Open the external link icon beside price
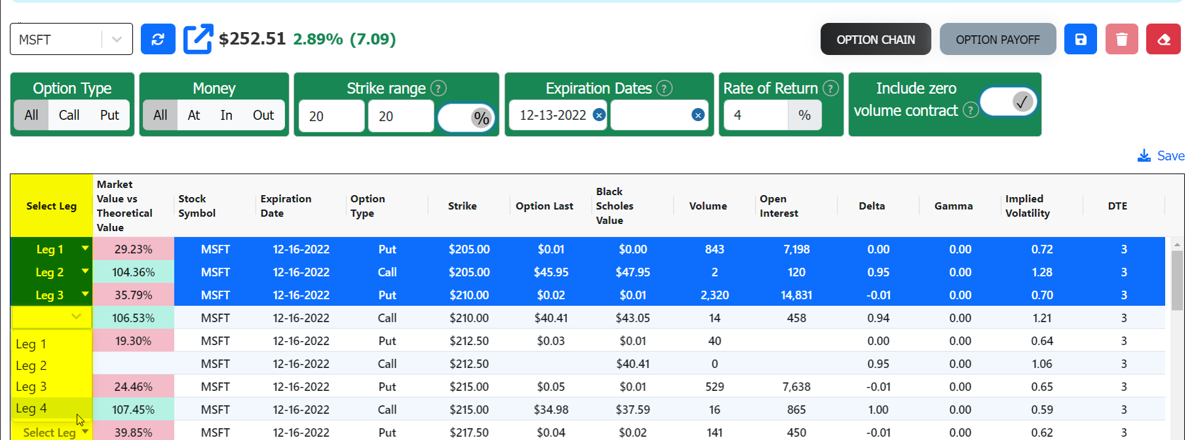The width and height of the screenshot is (1194, 440). 198,39
